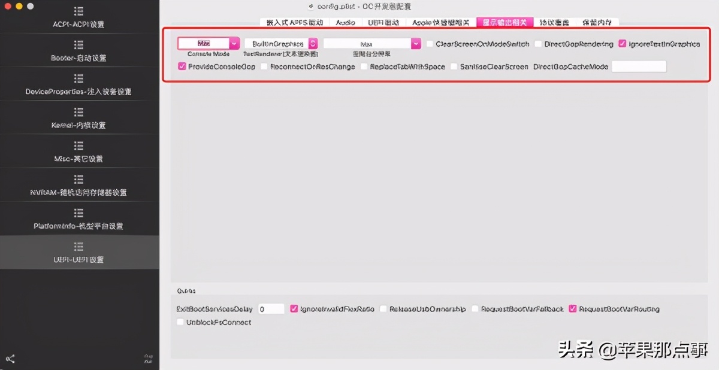Click the small icon at sidebar bottom right
The image size is (719, 370).
(148, 359)
